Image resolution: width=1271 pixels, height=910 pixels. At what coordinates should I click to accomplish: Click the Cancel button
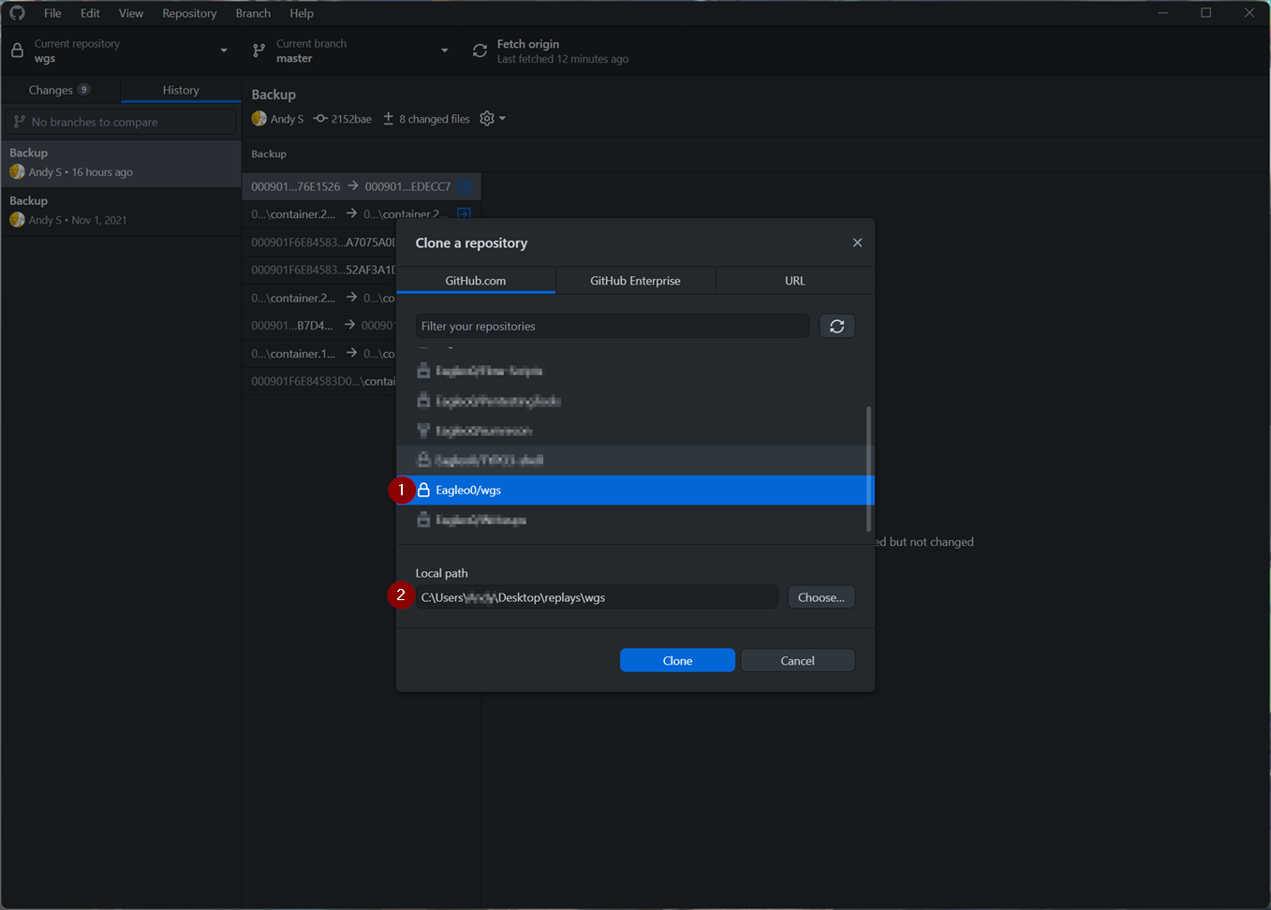pos(798,661)
